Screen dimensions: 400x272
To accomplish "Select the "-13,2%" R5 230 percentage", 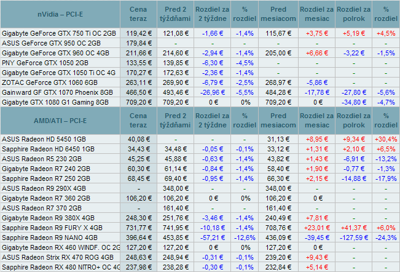I will [x=386, y=159].
